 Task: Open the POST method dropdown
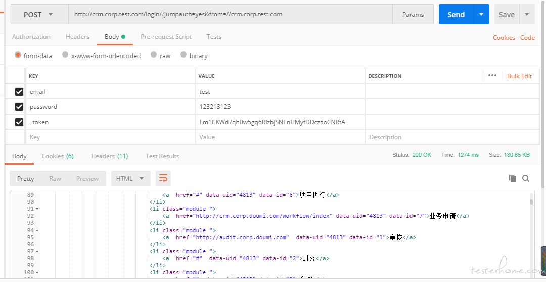39,14
